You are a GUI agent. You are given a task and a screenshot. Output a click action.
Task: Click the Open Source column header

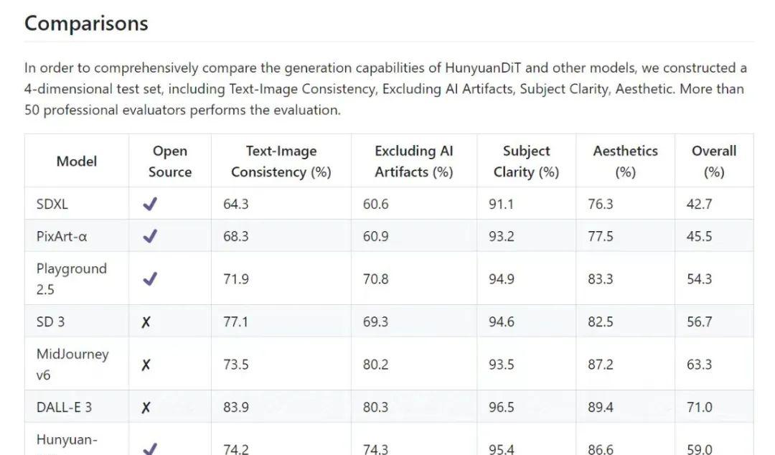coord(170,161)
